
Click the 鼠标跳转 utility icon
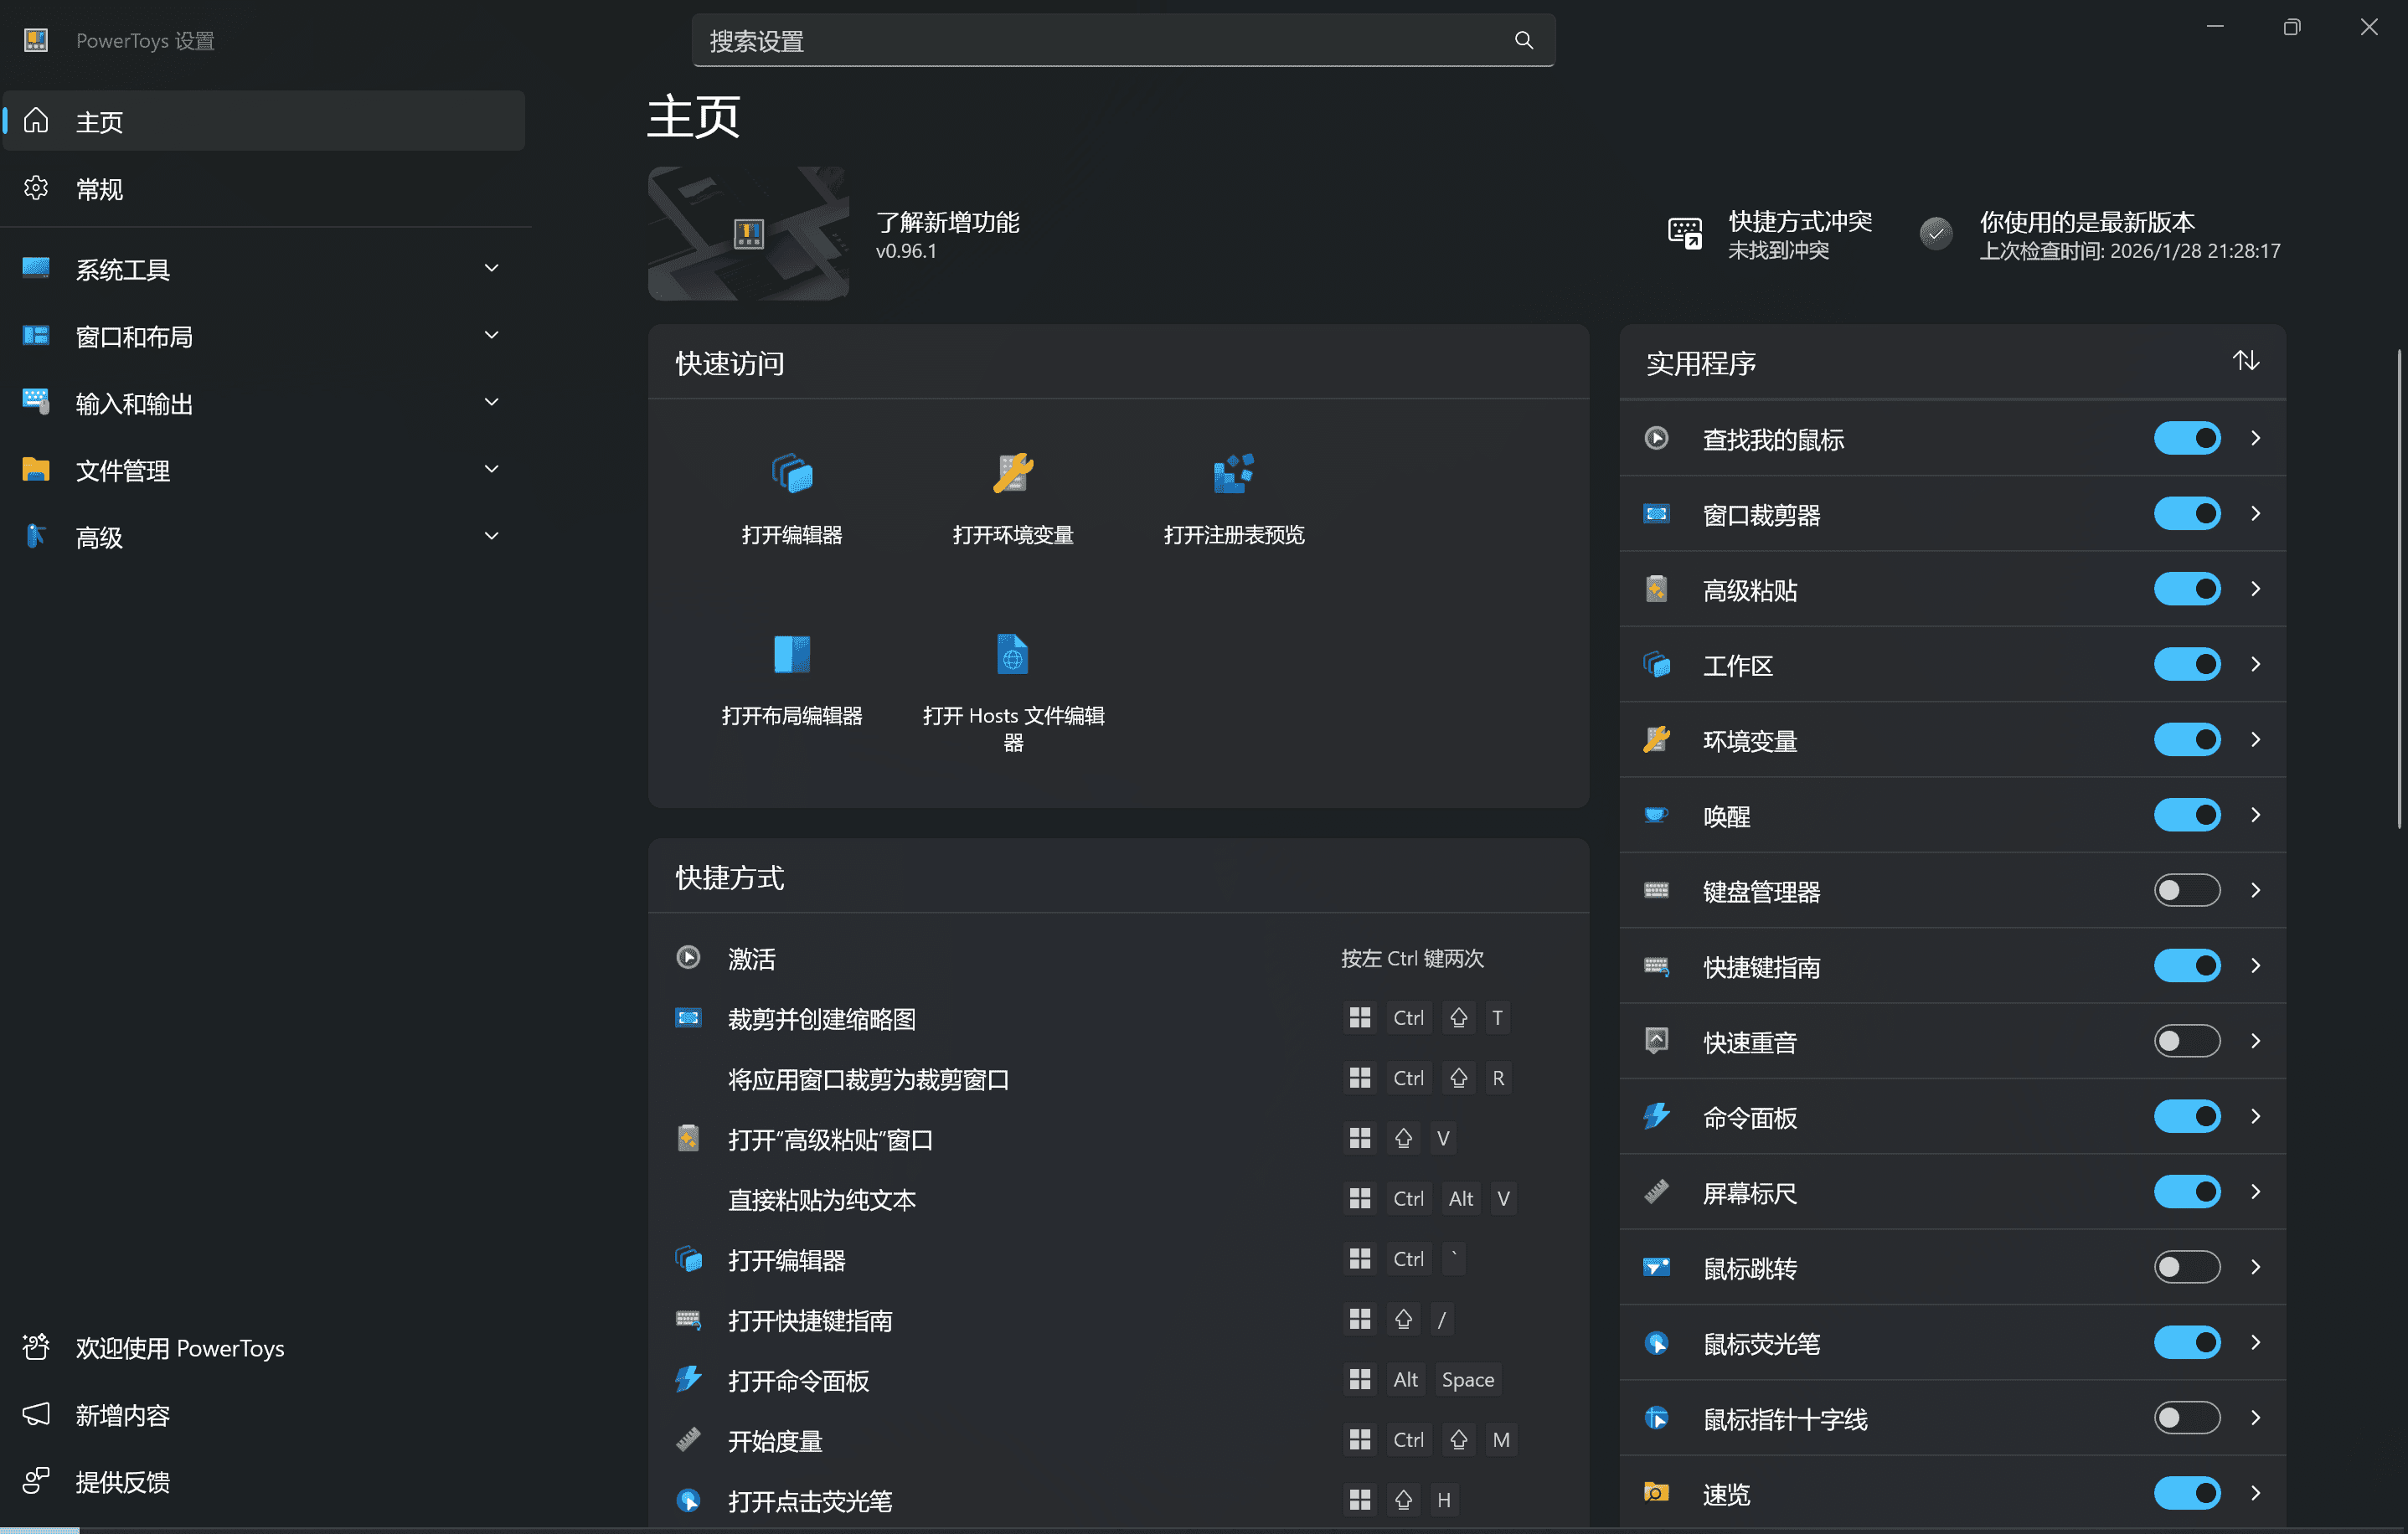[1656, 1267]
